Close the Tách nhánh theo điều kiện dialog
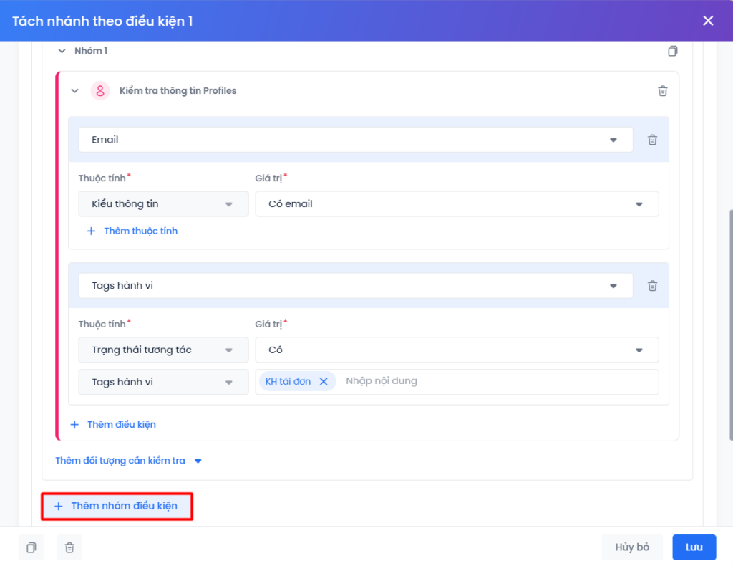Image resolution: width=733 pixels, height=566 pixels. coord(708,21)
